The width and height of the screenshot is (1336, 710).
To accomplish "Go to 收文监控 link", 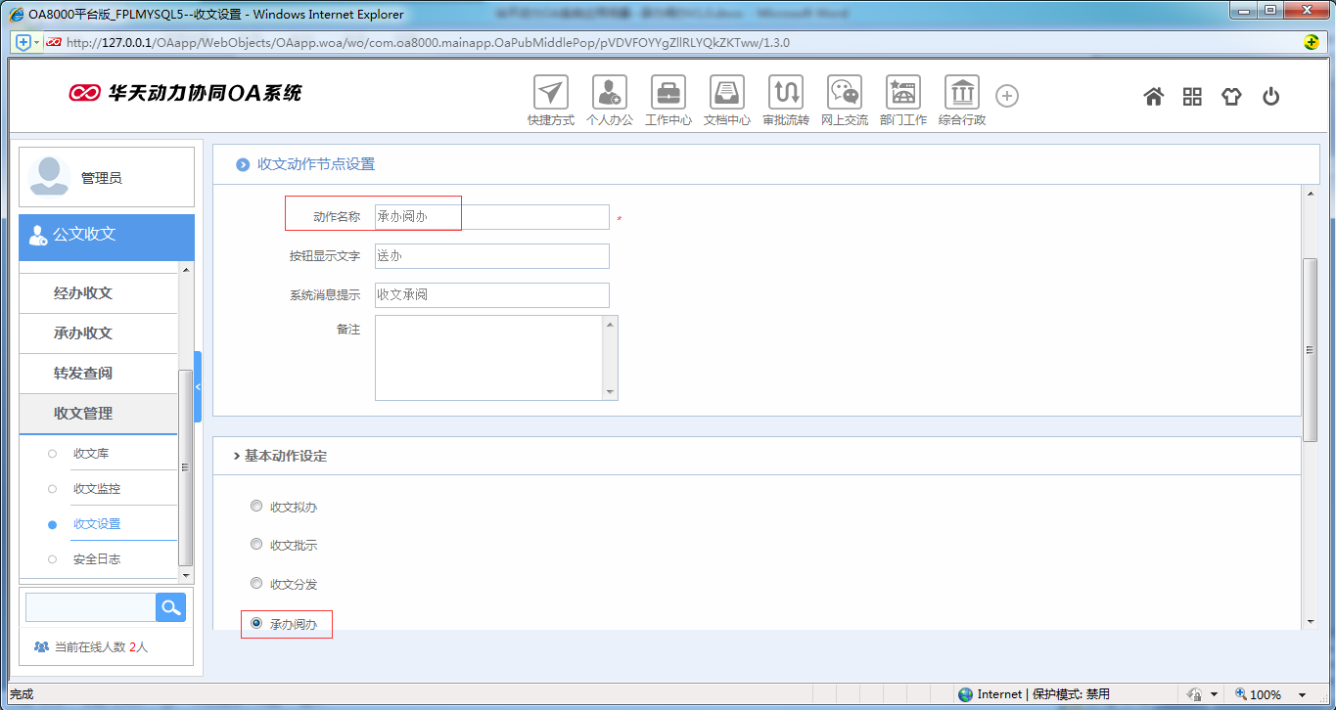I will [97, 489].
